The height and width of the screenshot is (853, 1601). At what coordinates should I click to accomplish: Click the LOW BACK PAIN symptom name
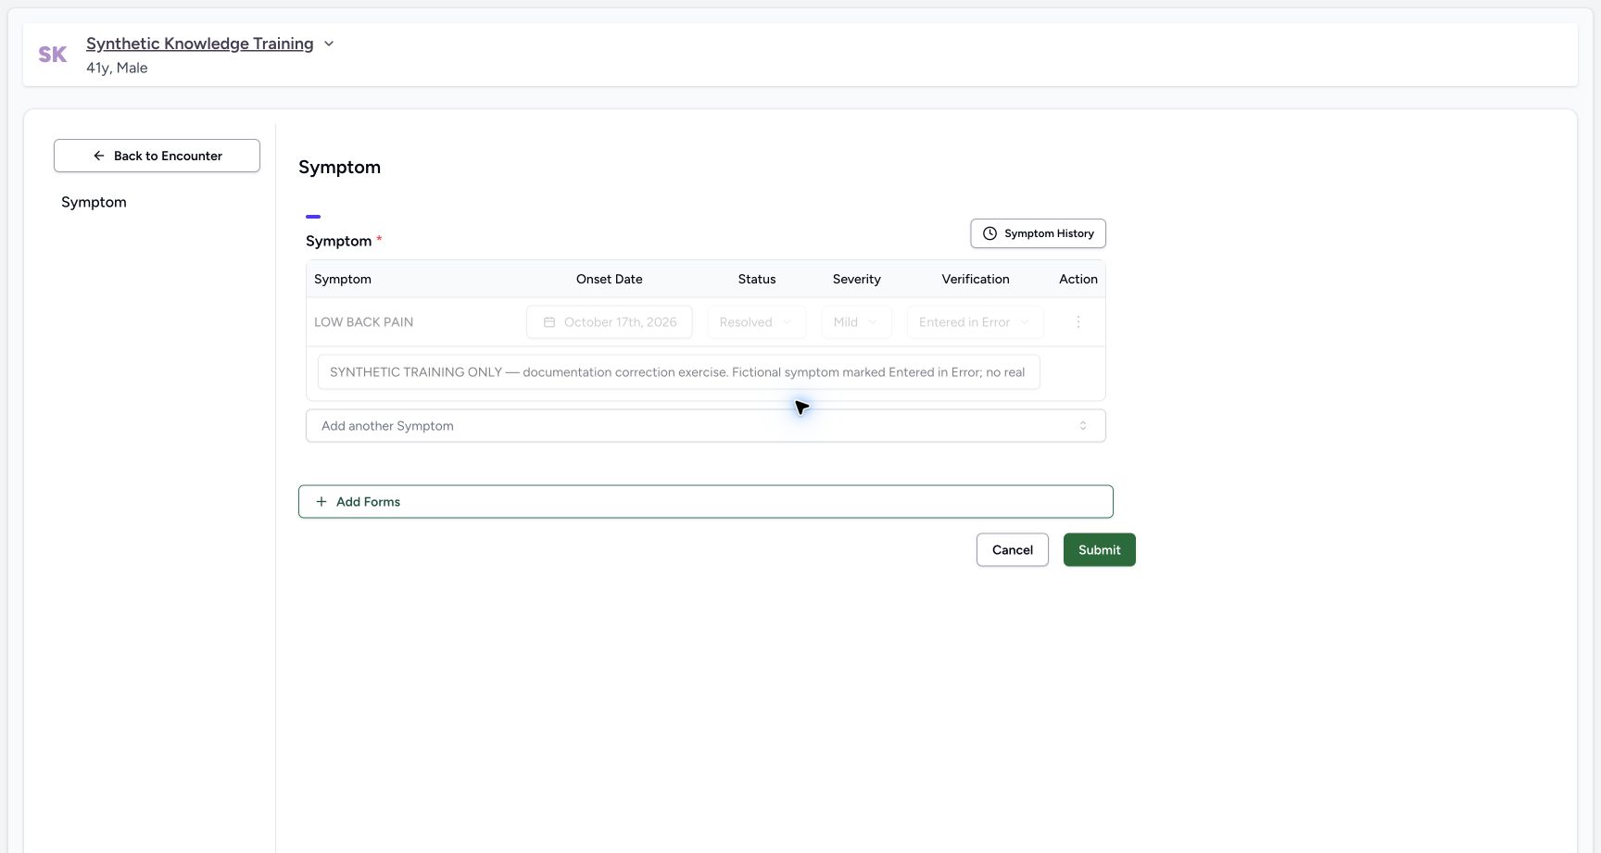(363, 322)
